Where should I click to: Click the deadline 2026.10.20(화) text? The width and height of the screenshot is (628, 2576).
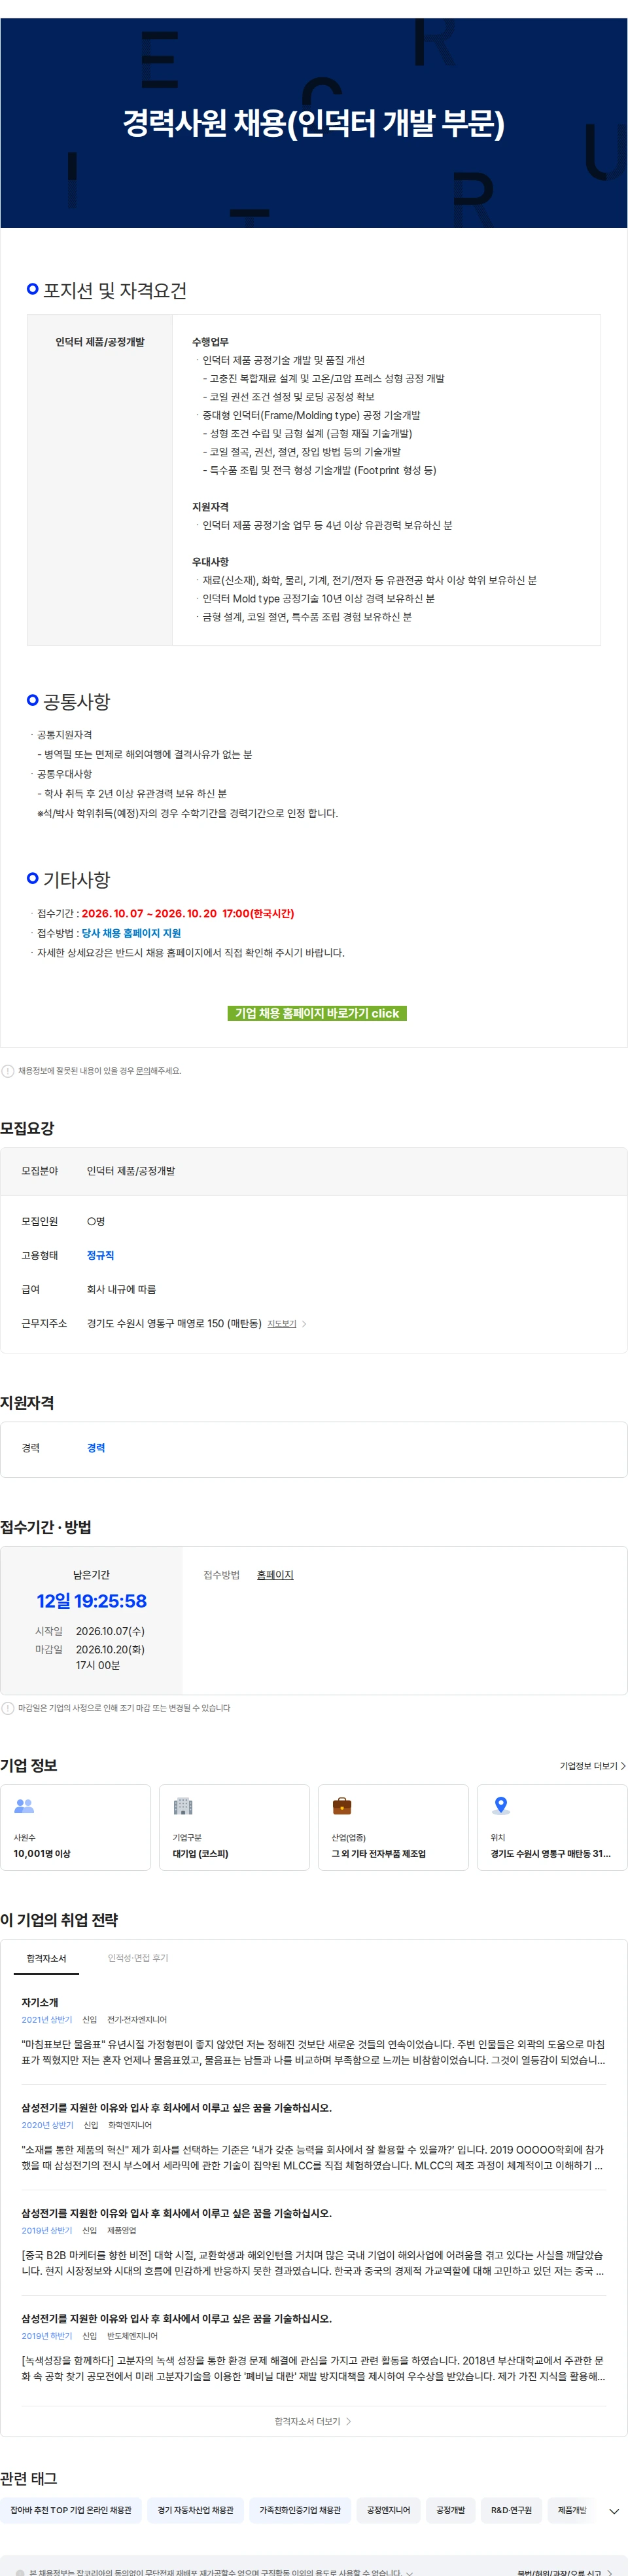click(x=110, y=1650)
